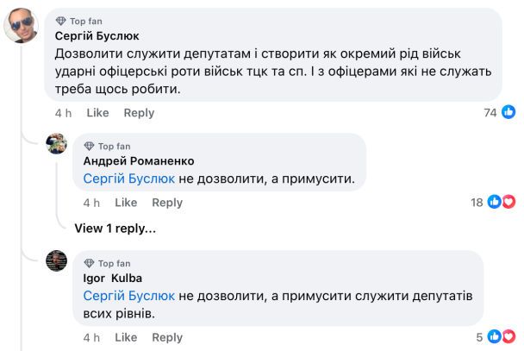Screen dimensions: 524x351
Task: Open Андрей Романенко's profile picture
Action: [x=57, y=144]
